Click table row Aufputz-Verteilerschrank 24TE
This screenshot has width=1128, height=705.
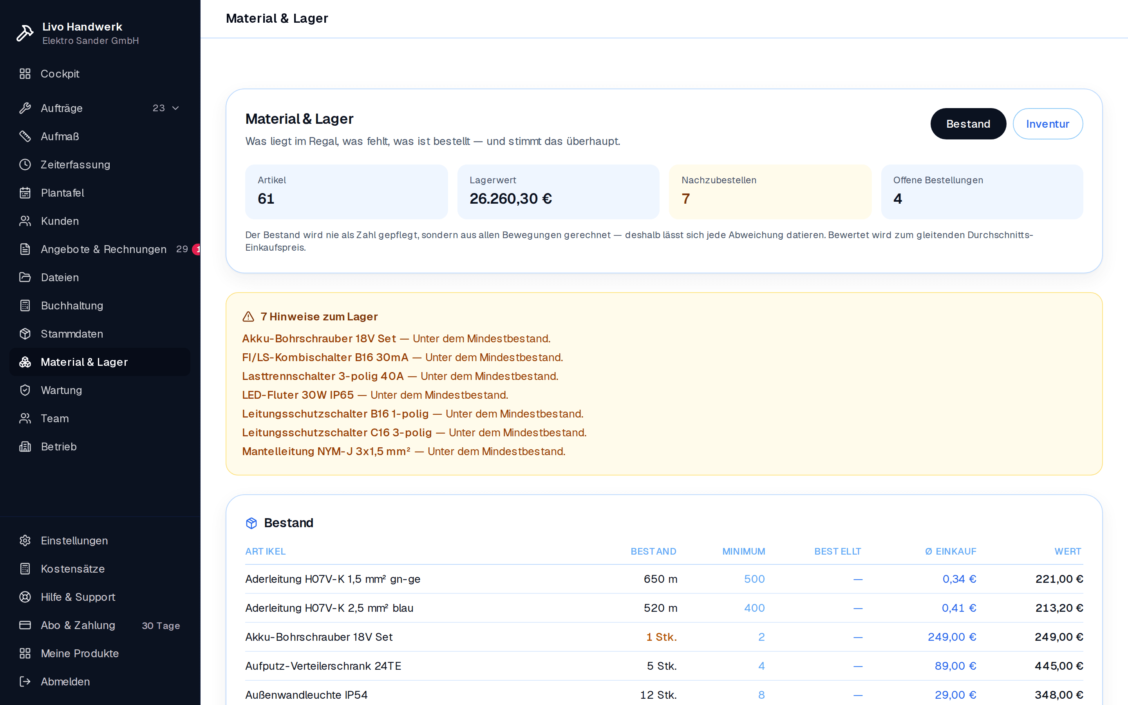(x=664, y=666)
